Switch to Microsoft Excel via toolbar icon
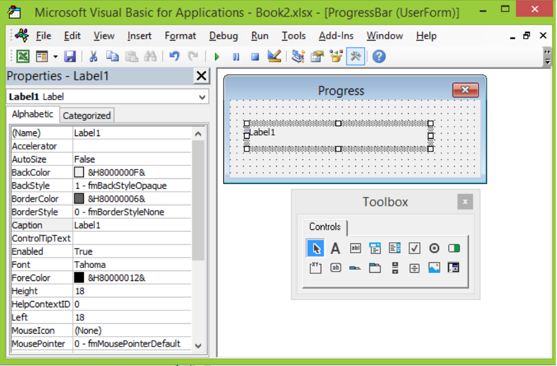The width and height of the screenshot is (557, 366). point(23,56)
